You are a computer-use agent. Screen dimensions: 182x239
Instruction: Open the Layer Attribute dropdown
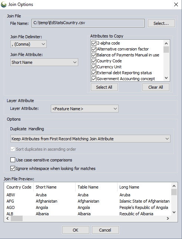85,109
